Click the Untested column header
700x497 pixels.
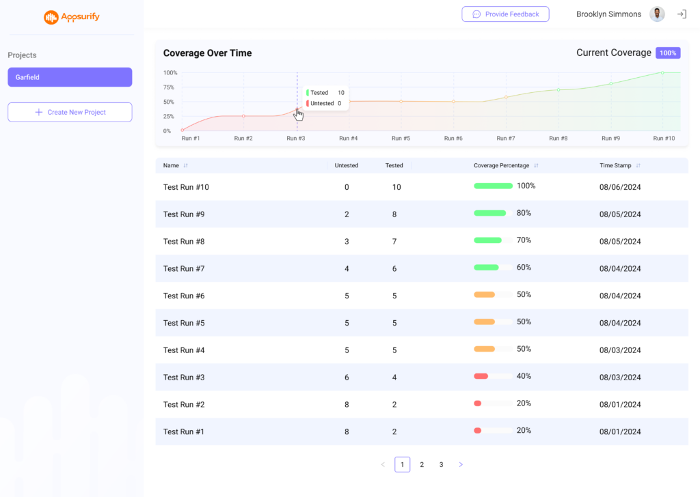point(347,165)
